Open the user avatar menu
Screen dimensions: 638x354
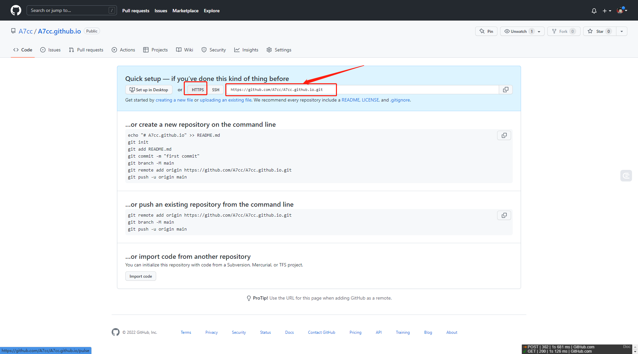click(x=622, y=10)
